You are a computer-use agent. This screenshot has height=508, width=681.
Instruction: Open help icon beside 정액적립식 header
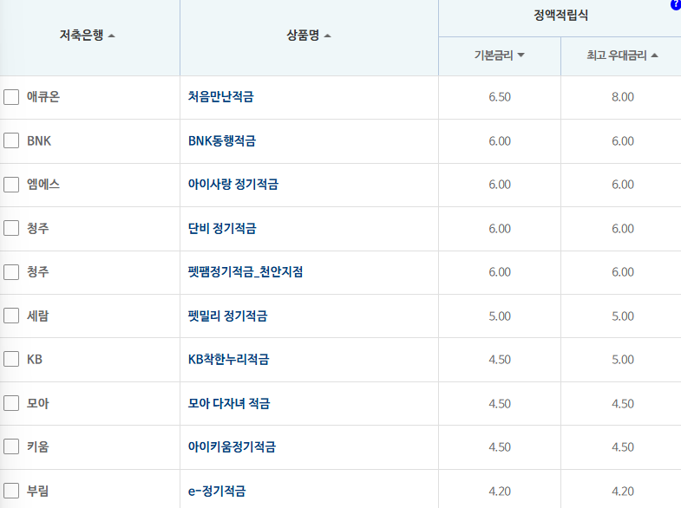click(676, 4)
